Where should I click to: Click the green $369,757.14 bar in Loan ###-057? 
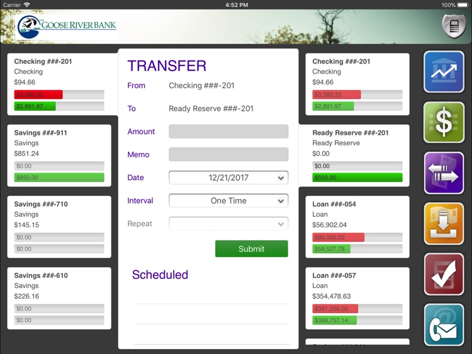tap(334, 320)
